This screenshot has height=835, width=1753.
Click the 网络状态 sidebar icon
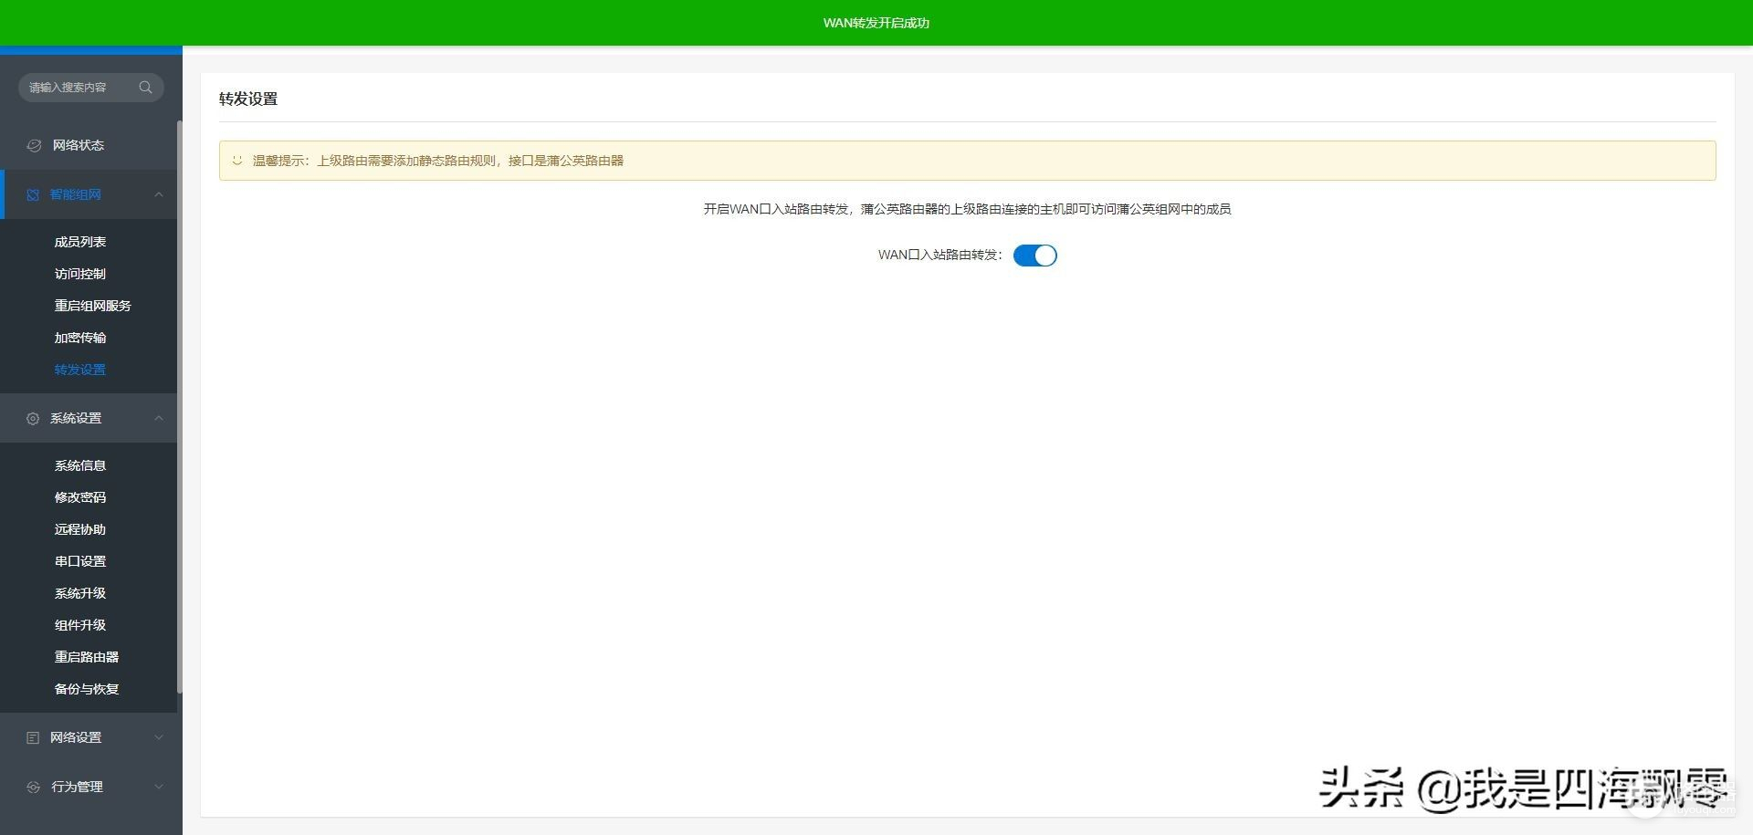tap(34, 145)
